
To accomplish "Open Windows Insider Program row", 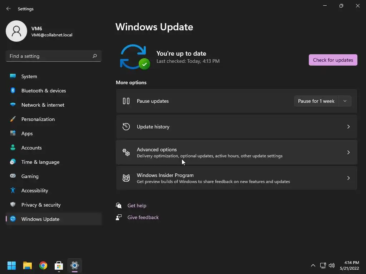I will (x=237, y=178).
